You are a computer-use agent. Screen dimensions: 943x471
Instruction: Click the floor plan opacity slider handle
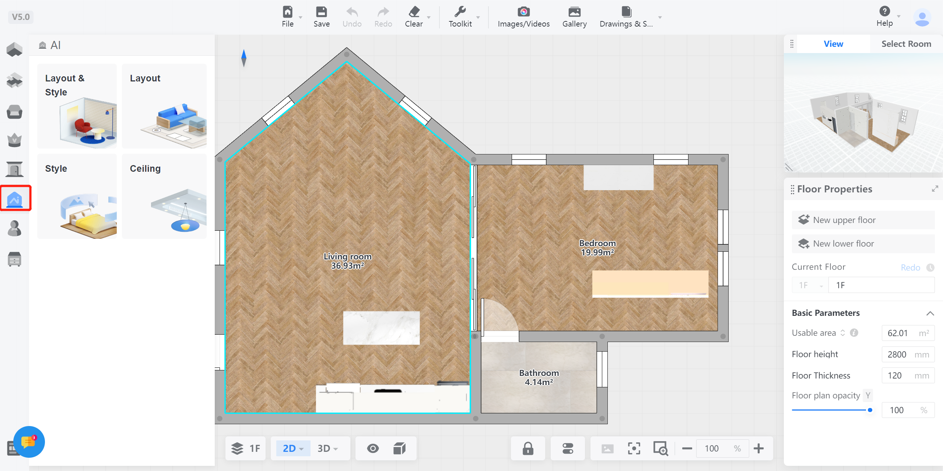[870, 410]
